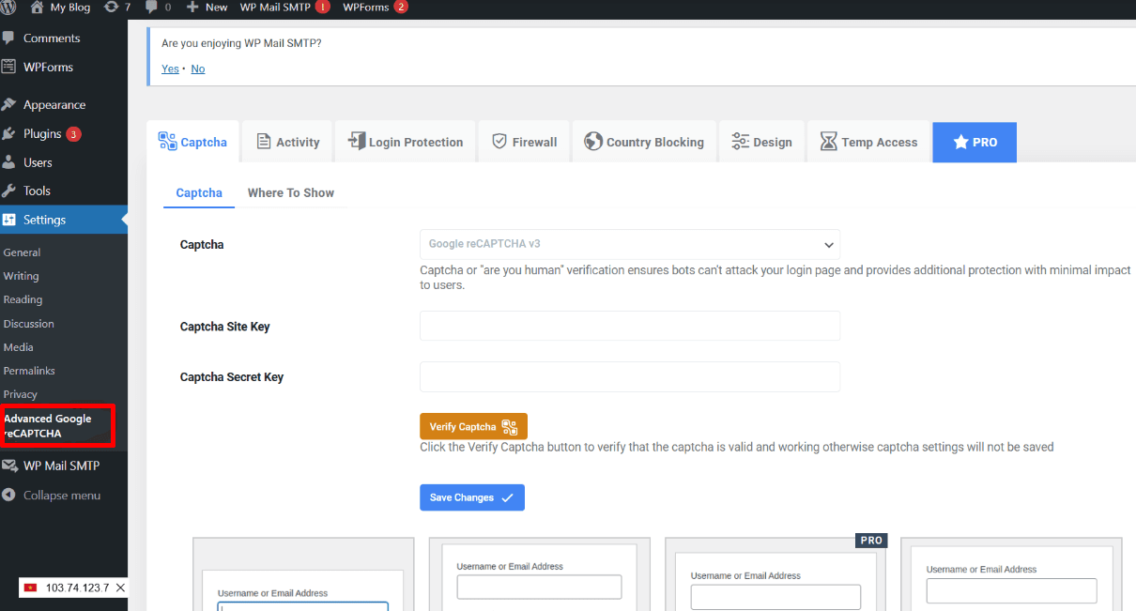Open the Login Protection door icon tab
Viewport: 1136px width, 611px height.
click(356, 141)
